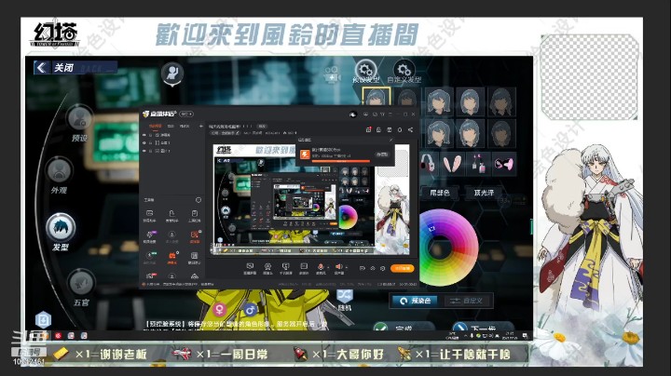The width and height of the screenshot is (671, 376).
Task: Toggle the lock on the bottom source row
Action: click(x=151, y=151)
